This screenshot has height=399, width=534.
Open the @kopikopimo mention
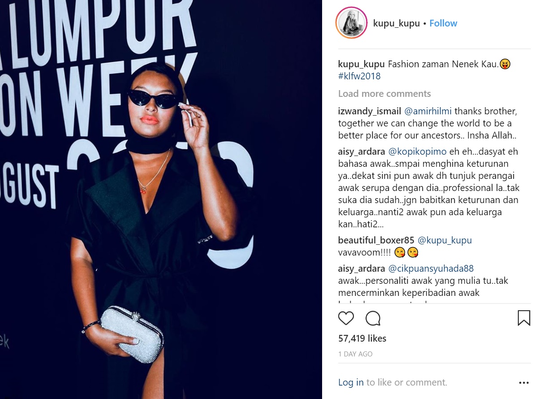(x=417, y=151)
